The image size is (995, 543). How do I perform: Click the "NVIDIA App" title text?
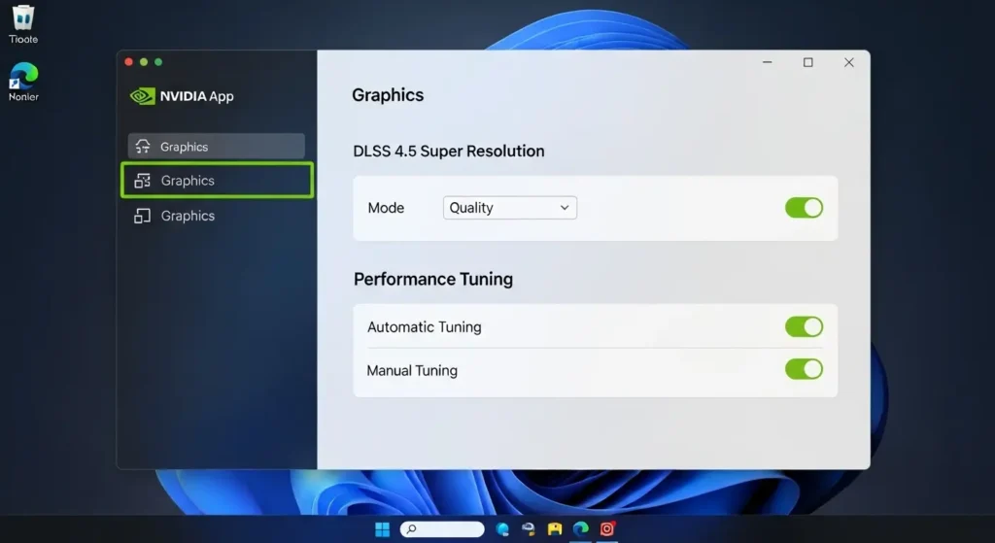pyautogui.click(x=196, y=96)
